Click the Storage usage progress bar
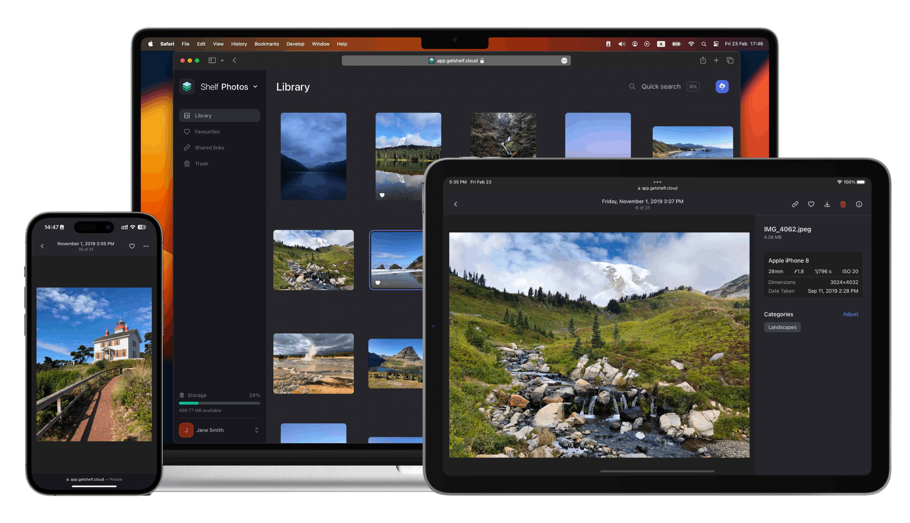910x523 pixels. coord(219,403)
